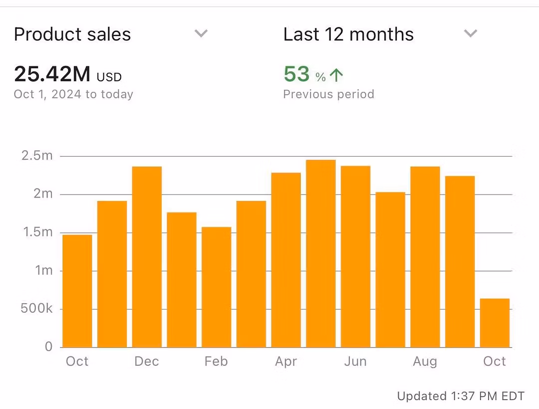The image size is (539, 409).
Task: Open the Product sales dropdown chevron
Action: click(201, 34)
